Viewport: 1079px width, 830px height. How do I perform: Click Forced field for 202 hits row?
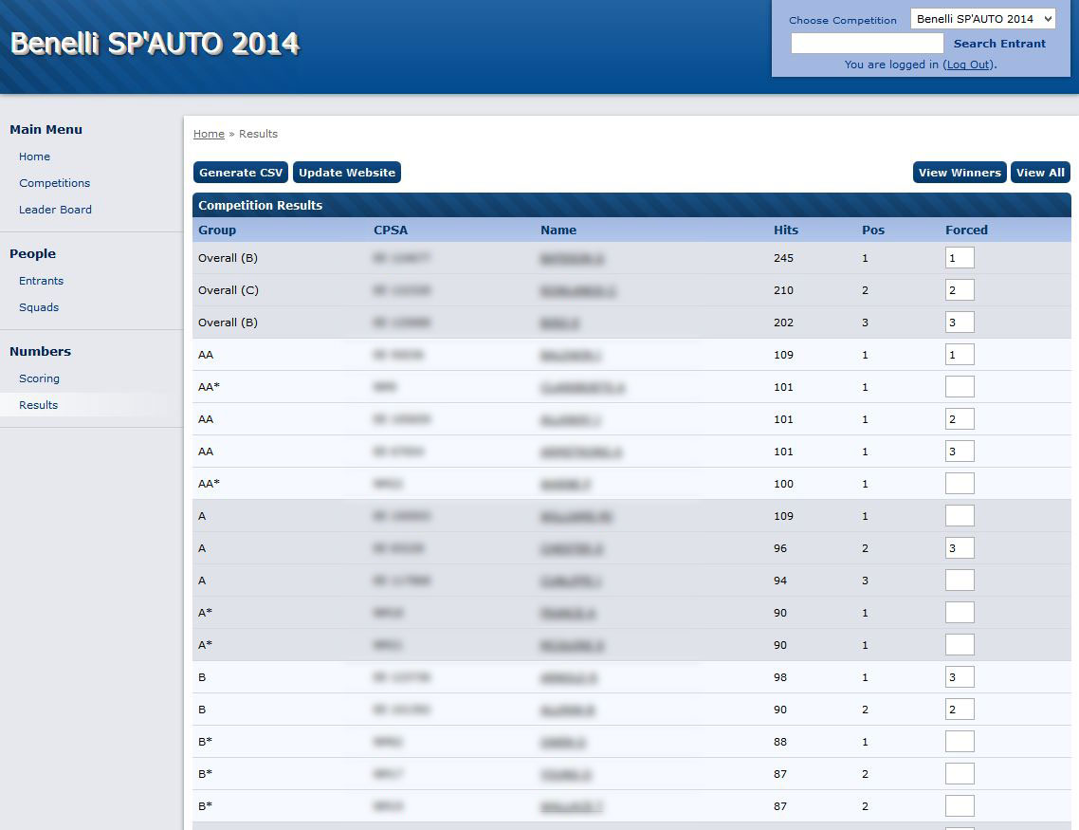[960, 323]
